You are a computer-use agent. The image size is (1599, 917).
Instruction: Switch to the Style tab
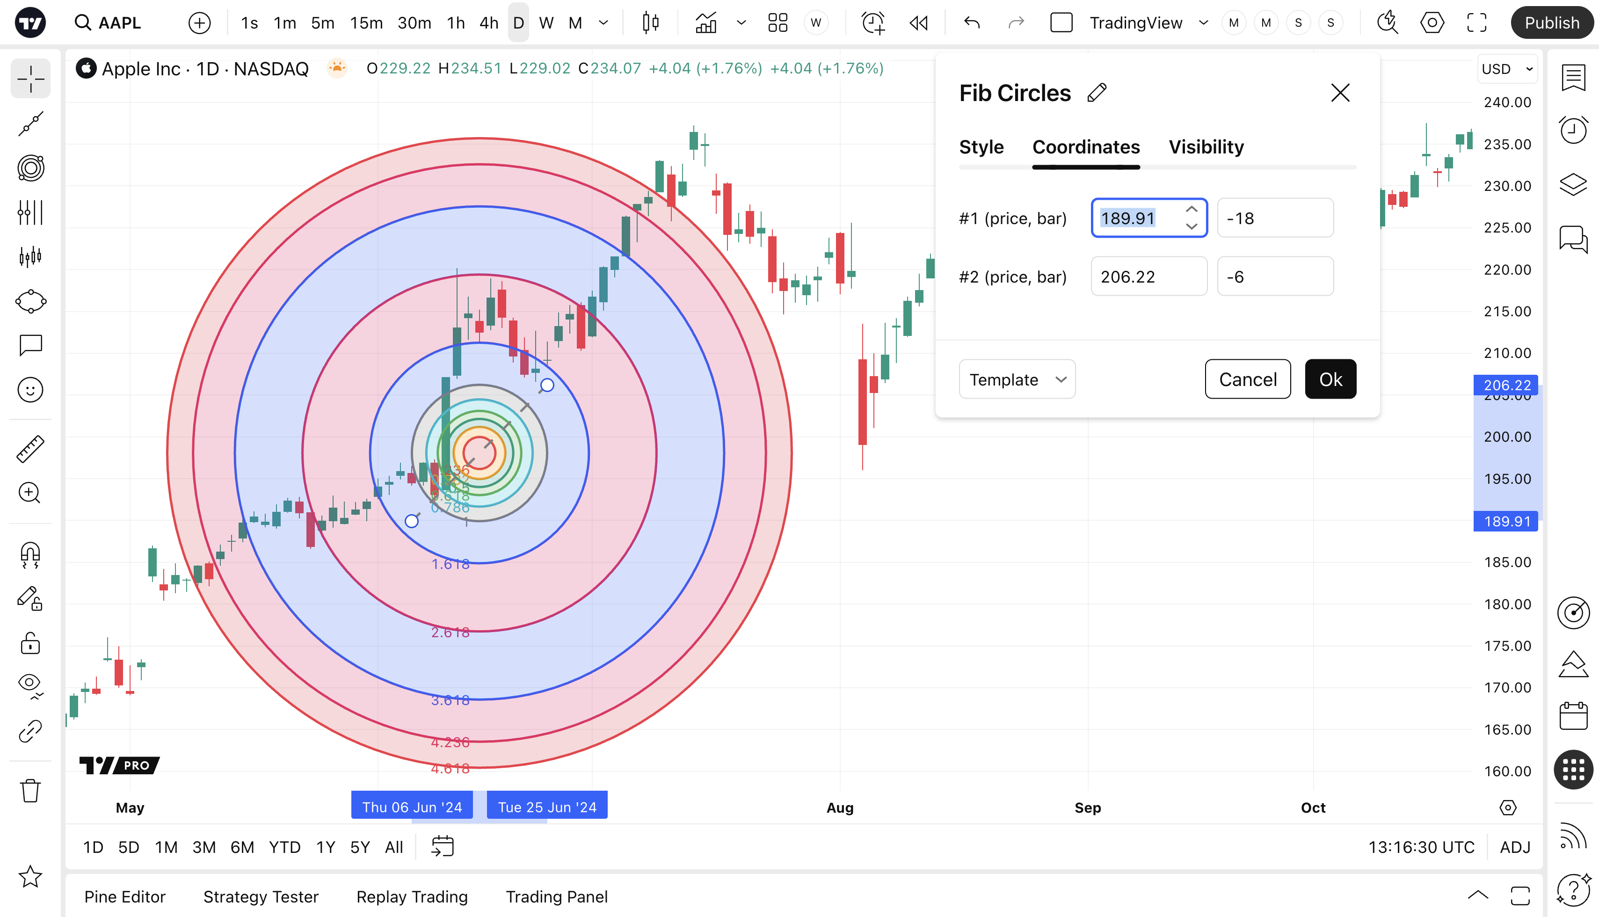point(981,147)
